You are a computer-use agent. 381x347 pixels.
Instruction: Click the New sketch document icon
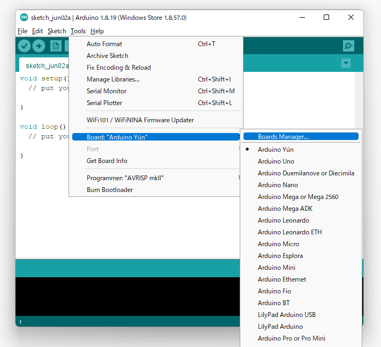[x=56, y=46]
